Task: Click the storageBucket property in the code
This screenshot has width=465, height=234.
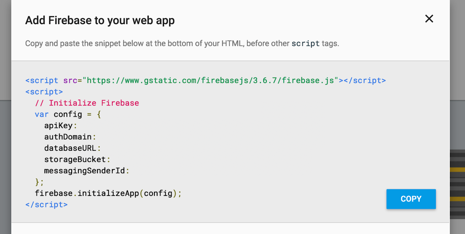Action: click(x=77, y=159)
